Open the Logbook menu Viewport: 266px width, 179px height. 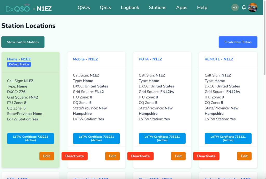(x=130, y=8)
